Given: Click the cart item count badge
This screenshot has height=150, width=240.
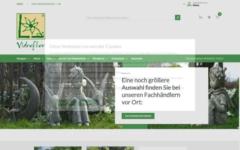Looking at the screenshot, I should 220,14.
